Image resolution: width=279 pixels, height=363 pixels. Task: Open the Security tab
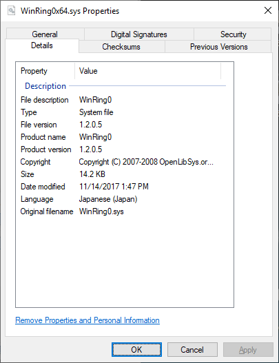tap(233, 34)
